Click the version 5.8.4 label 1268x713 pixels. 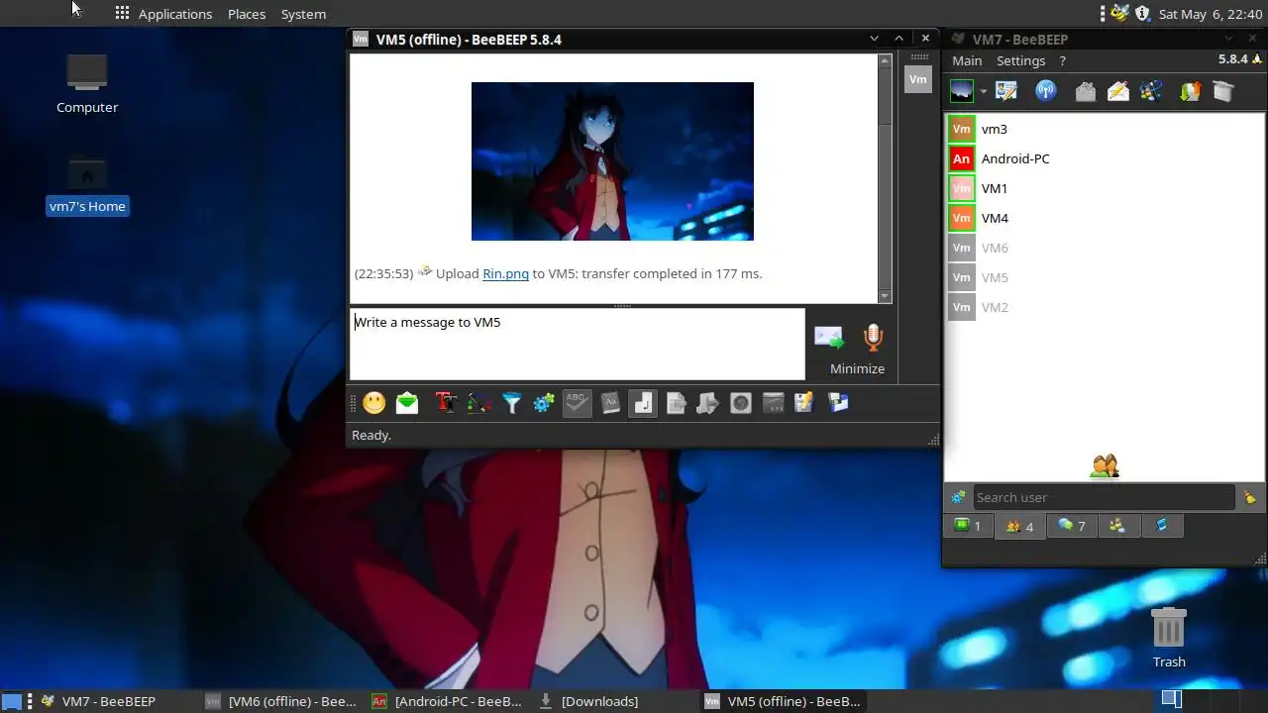[x=1232, y=59]
